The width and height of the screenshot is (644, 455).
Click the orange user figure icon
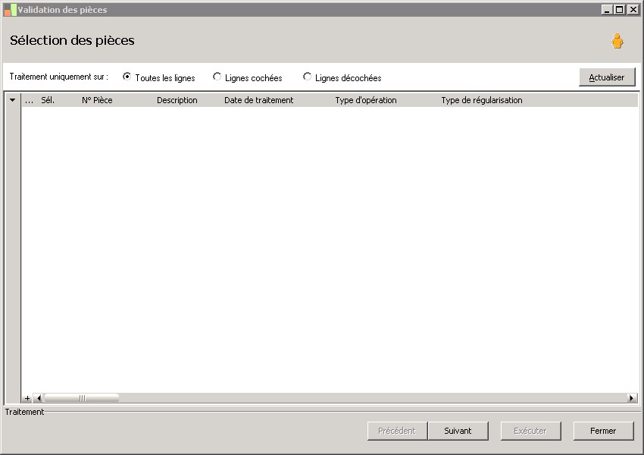617,41
